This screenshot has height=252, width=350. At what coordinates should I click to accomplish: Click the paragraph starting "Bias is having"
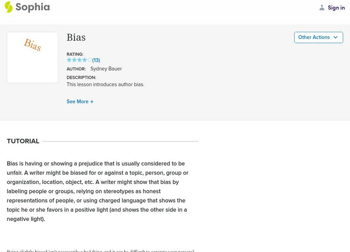point(98,191)
